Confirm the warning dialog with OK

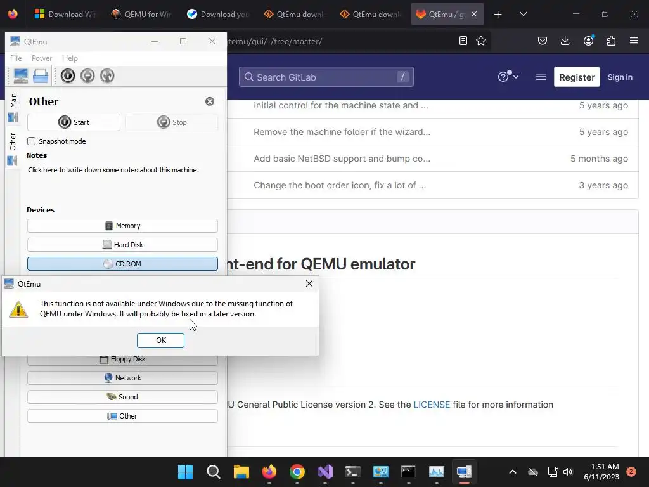(160, 341)
